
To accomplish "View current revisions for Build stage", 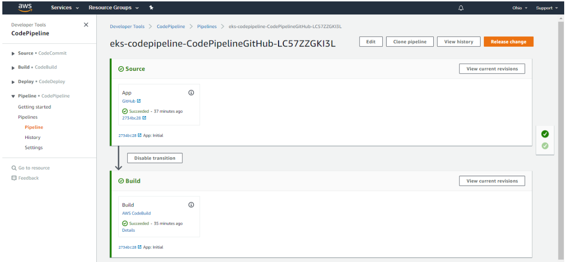I will click(x=492, y=181).
